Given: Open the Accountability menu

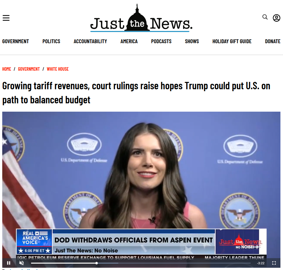Looking at the screenshot, I should (90, 41).
